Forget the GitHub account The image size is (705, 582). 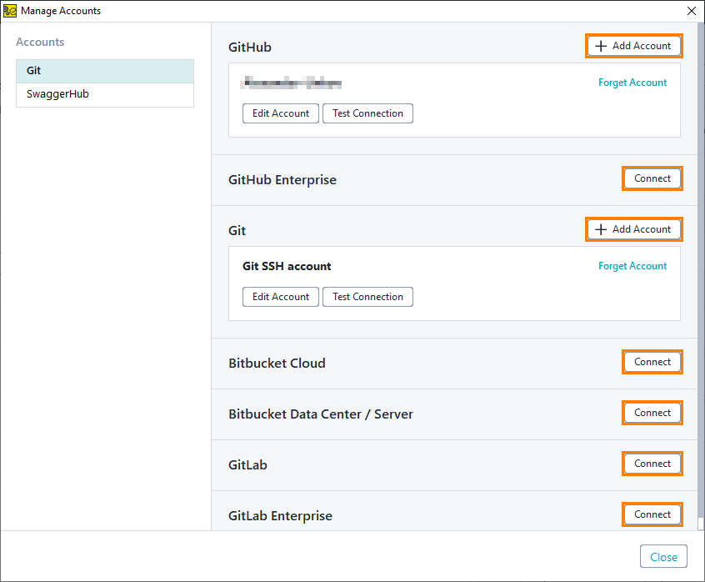pos(632,83)
